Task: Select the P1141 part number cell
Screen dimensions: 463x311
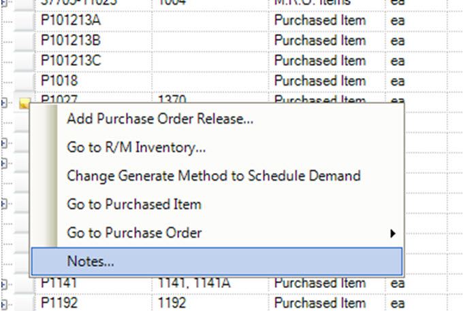Action: coord(59,283)
